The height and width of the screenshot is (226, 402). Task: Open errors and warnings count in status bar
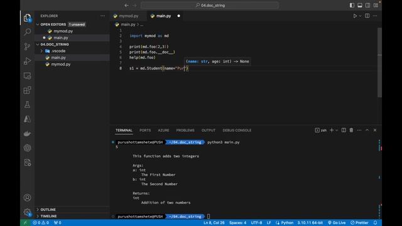coord(41,223)
